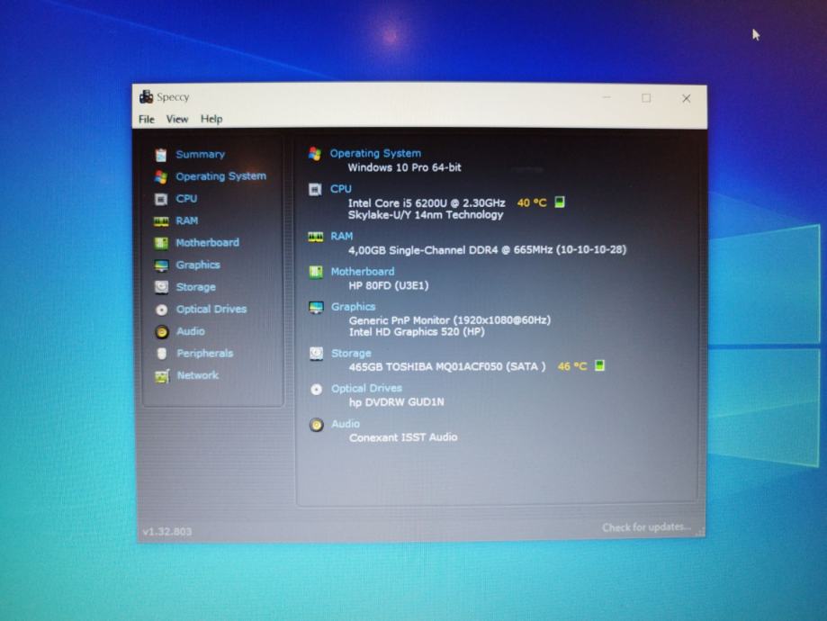Select CPU section label in sidebar
Image resolution: width=827 pixels, height=621 pixels.
pos(186,199)
